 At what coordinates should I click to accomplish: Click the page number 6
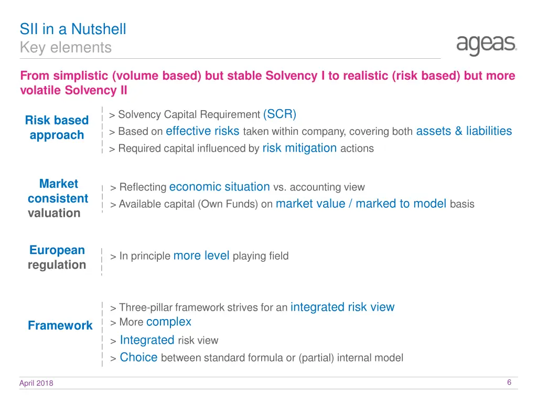[x=509, y=383]
